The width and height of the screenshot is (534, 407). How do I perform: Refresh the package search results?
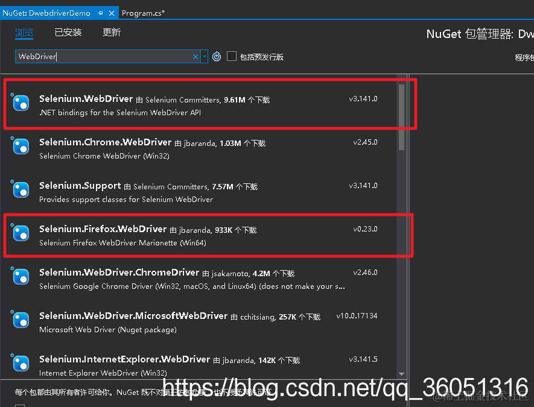217,57
